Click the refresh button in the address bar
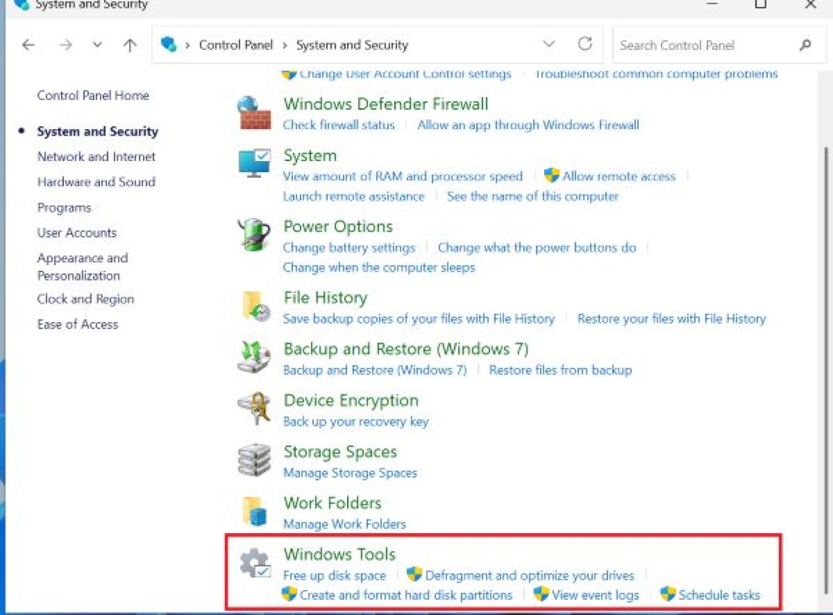Image resolution: width=833 pixels, height=615 pixels. (586, 44)
